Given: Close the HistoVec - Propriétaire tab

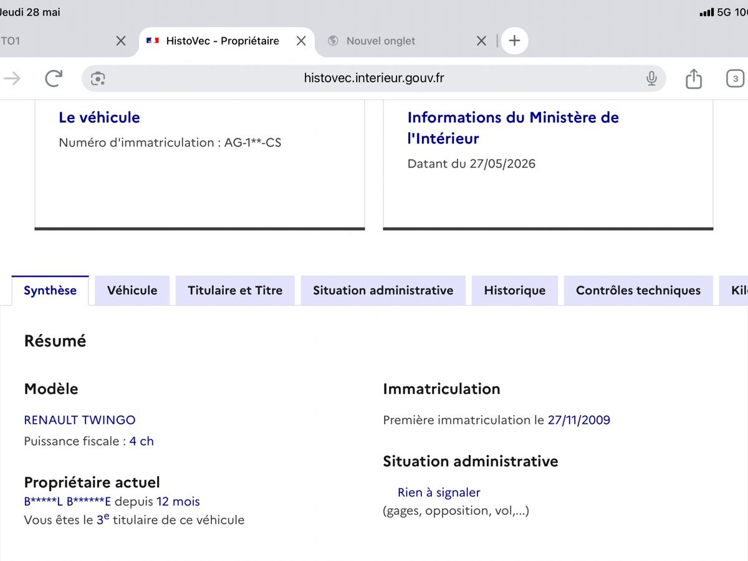Looking at the screenshot, I should point(301,41).
